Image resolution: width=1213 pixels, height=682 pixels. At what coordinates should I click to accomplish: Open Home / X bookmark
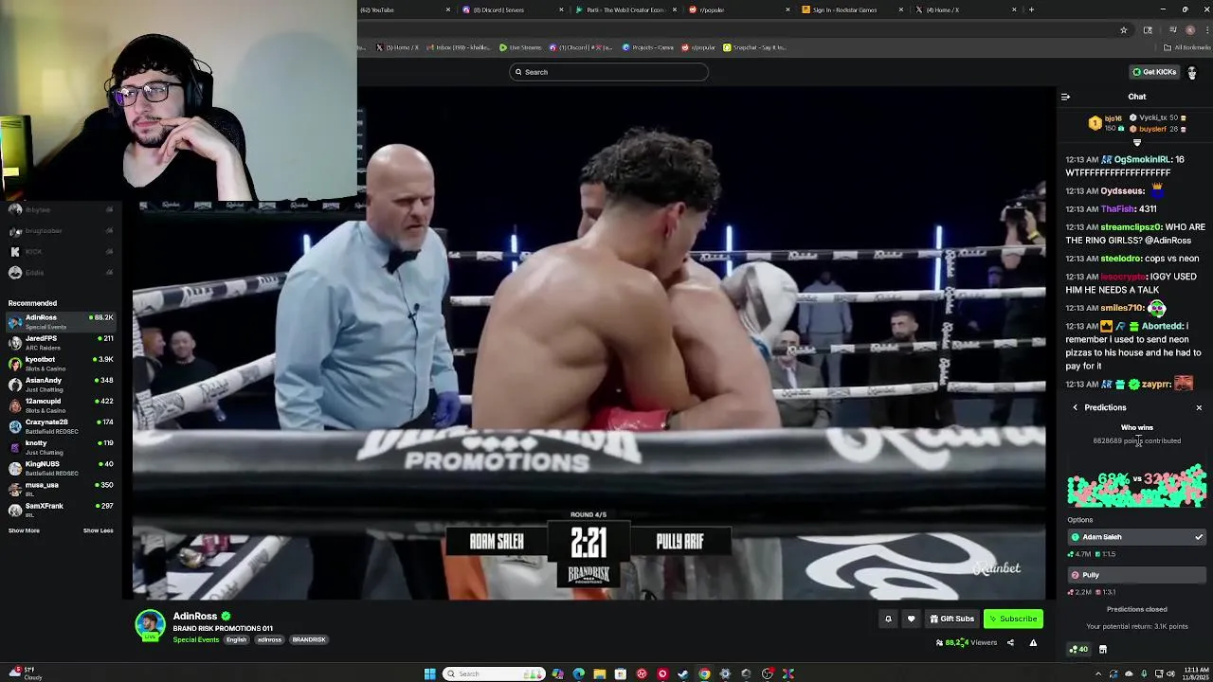(397, 47)
